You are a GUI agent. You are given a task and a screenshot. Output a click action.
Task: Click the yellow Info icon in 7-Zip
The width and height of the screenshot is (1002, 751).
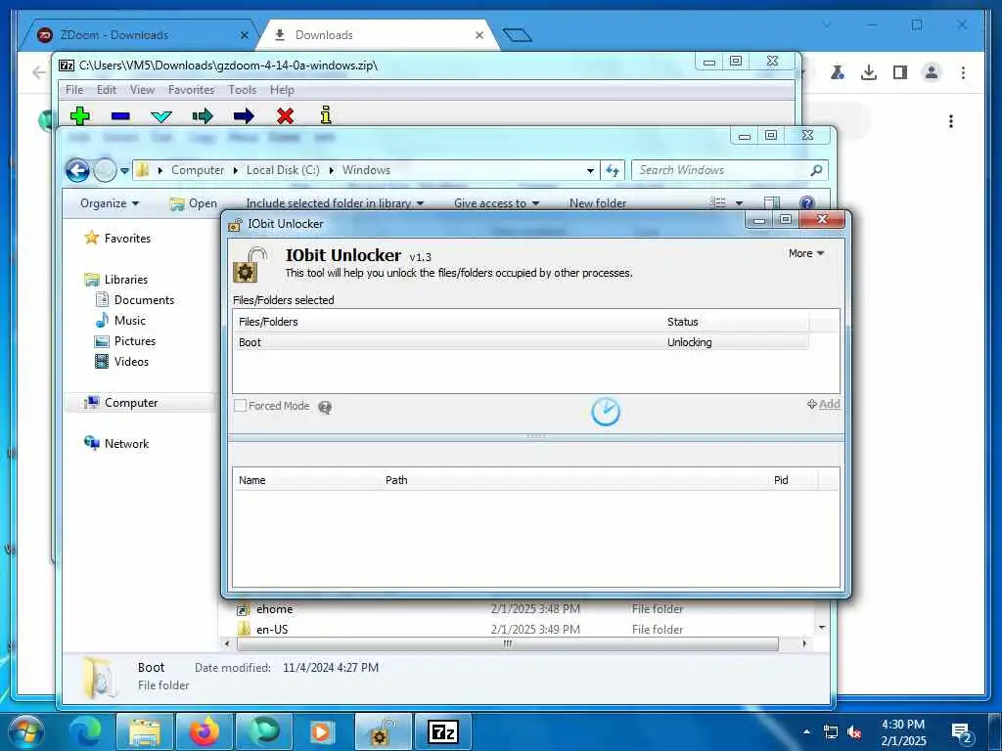coord(326,115)
